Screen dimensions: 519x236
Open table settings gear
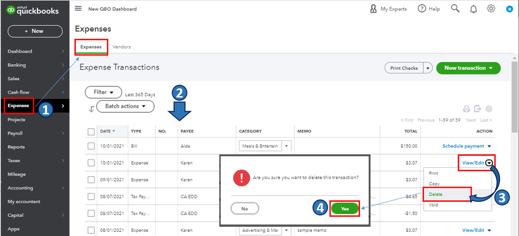488,109
